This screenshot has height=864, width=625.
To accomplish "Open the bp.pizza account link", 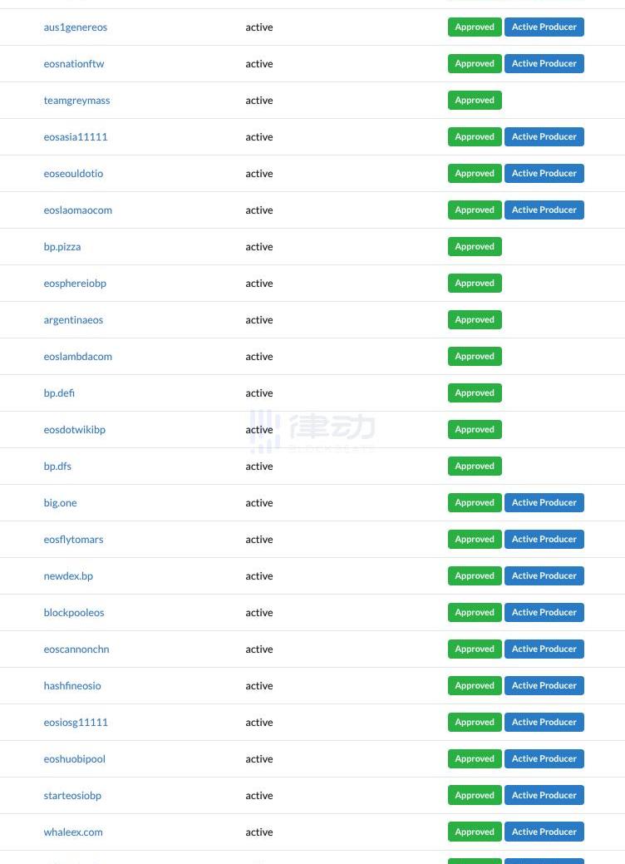I will coord(62,247).
